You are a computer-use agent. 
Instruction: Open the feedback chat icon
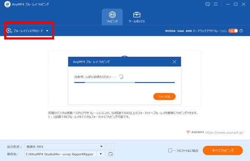(207, 4)
